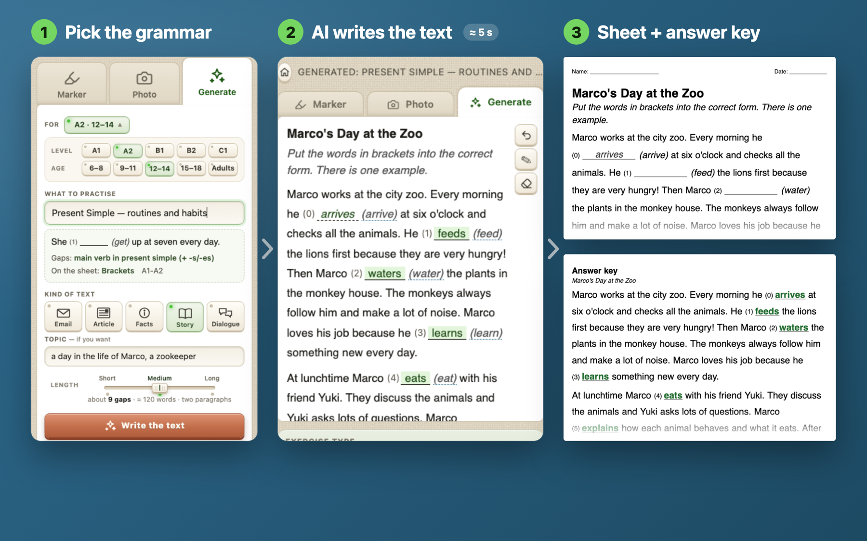Select level A2
The image size is (867, 541).
tap(128, 151)
